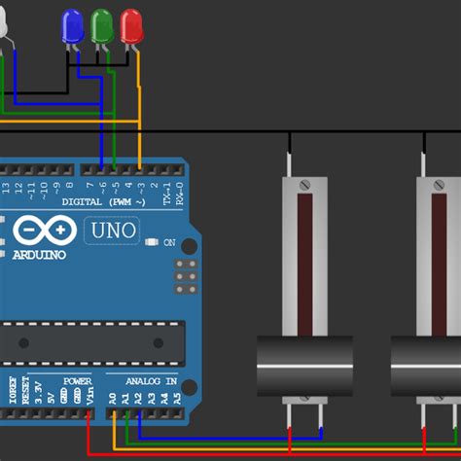Click the RESET pin label
Screen dimensions: 461x461
(25, 390)
